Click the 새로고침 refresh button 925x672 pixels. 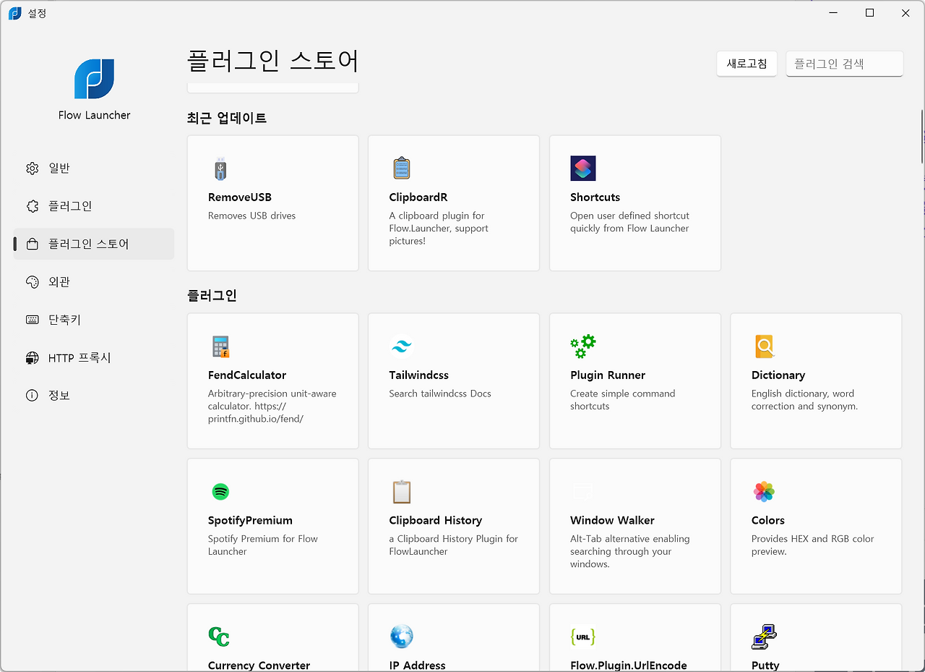747,64
